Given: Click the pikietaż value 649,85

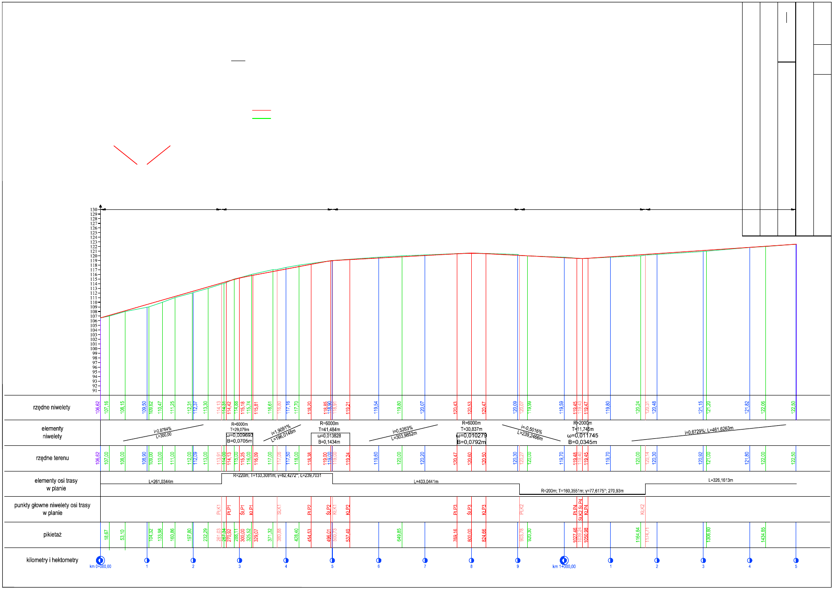Looking at the screenshot, I should tap(399, 534).
